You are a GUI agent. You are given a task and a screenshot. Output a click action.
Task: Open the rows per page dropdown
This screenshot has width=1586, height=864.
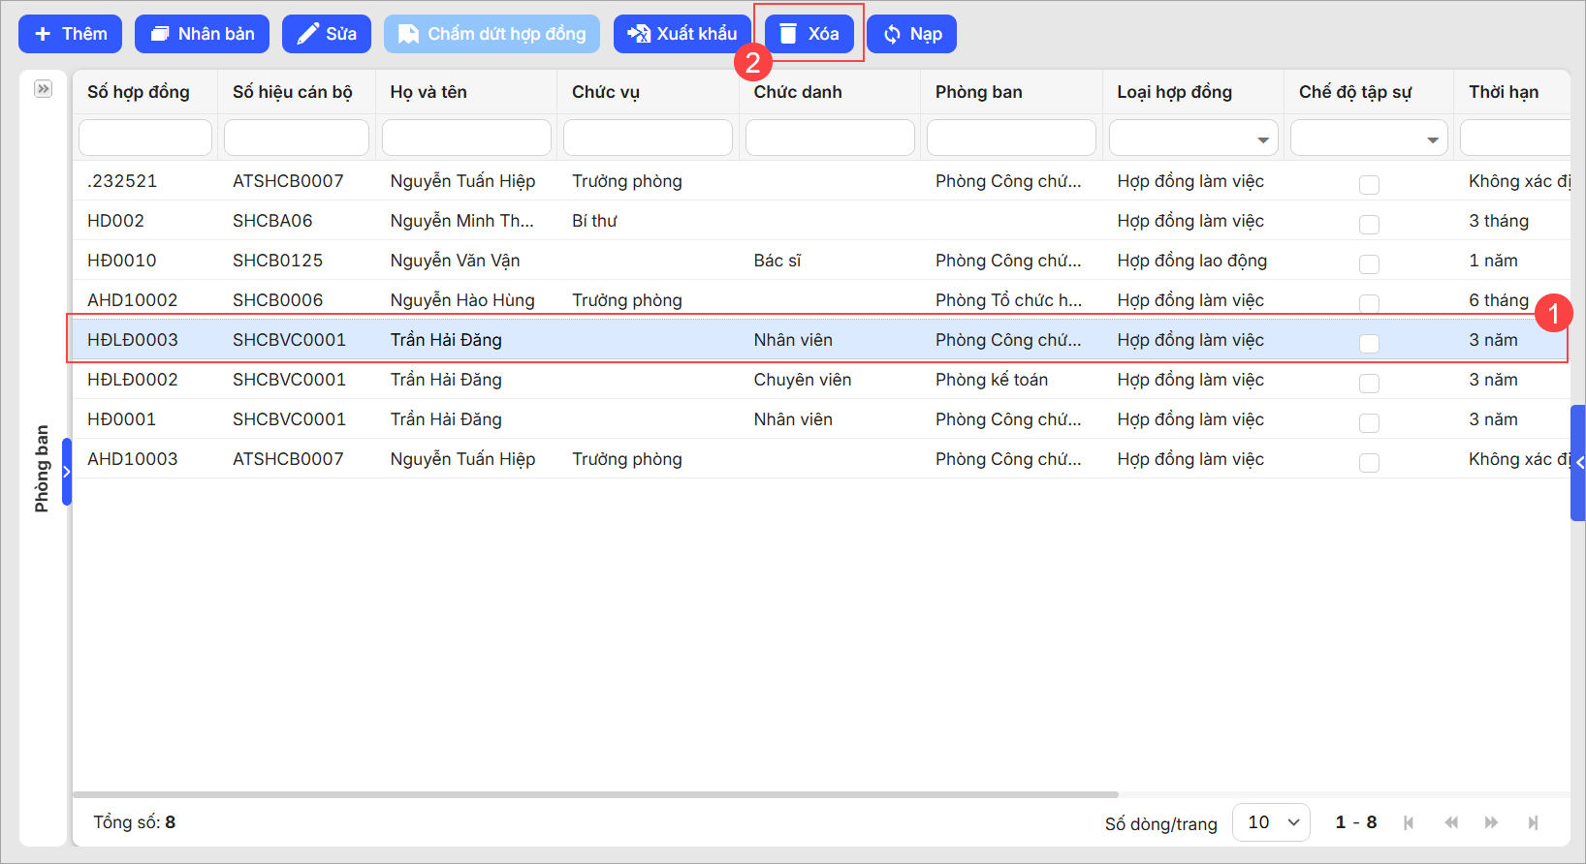pyautogui.click(x=1271, y=822)
